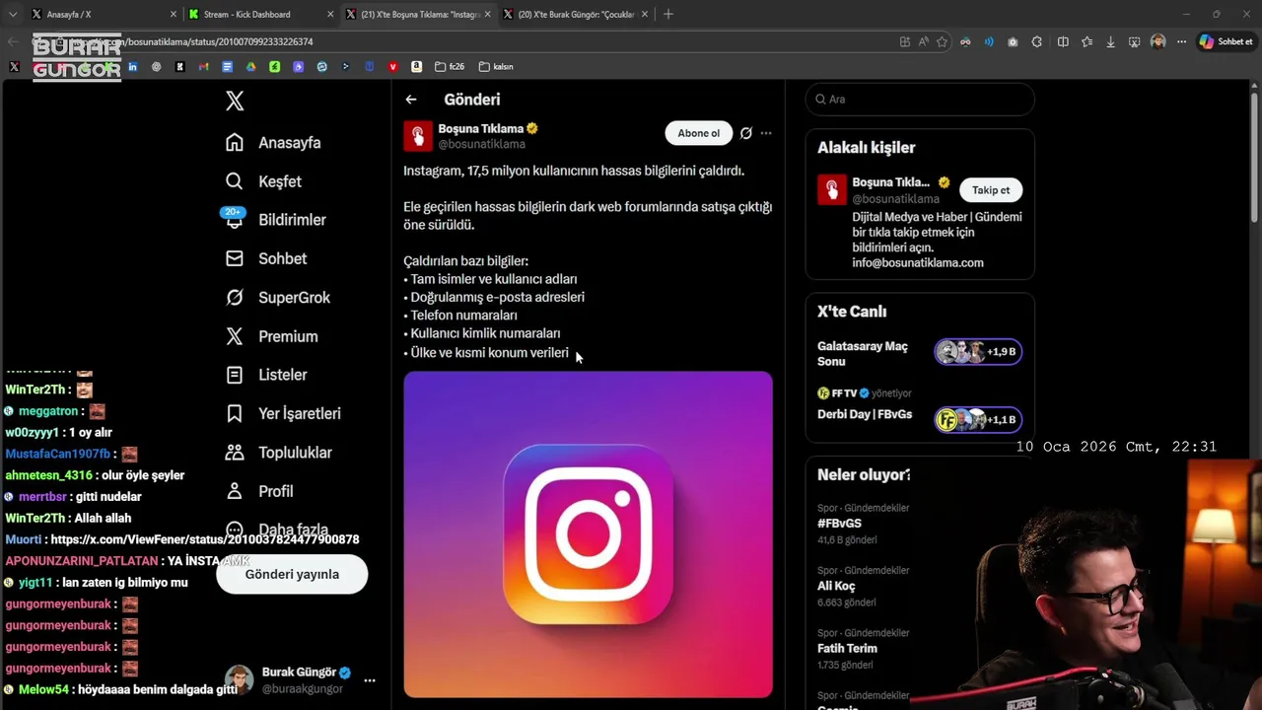Close the Stream - Kick Dashboard tab

[330, 15]
